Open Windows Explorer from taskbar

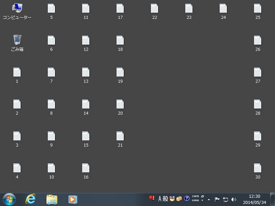[x=52, y=199]
